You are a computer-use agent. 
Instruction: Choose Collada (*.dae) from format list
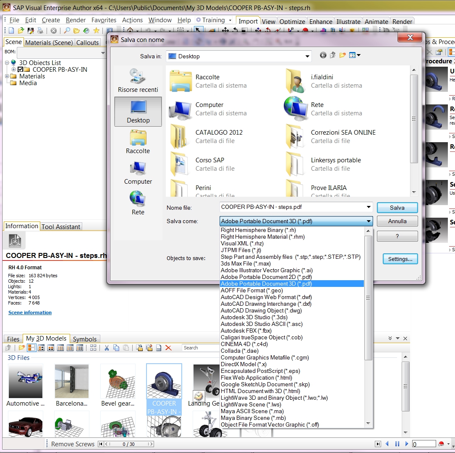pyautogui.click(x=239, y=351)
